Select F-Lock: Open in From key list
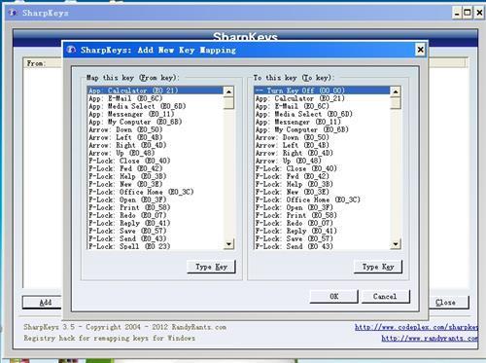This screenshot has width=486, height=363. tap(156, 200)
